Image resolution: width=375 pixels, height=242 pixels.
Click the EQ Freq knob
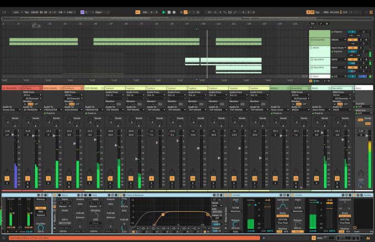point(124,202)
